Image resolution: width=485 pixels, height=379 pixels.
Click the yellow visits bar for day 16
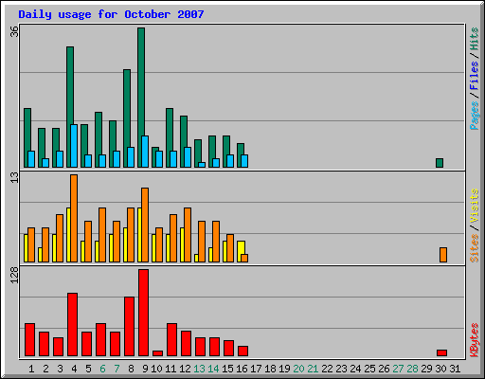pos(241,247)
